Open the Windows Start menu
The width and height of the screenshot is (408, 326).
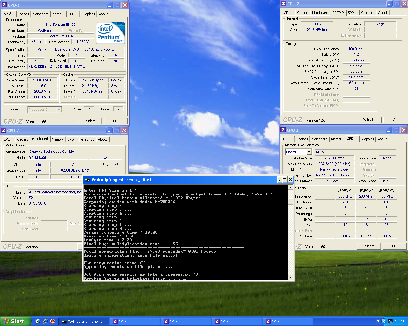[16, 321]
